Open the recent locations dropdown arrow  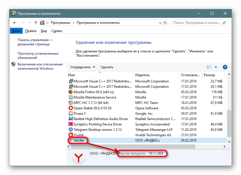click(30, 23)
